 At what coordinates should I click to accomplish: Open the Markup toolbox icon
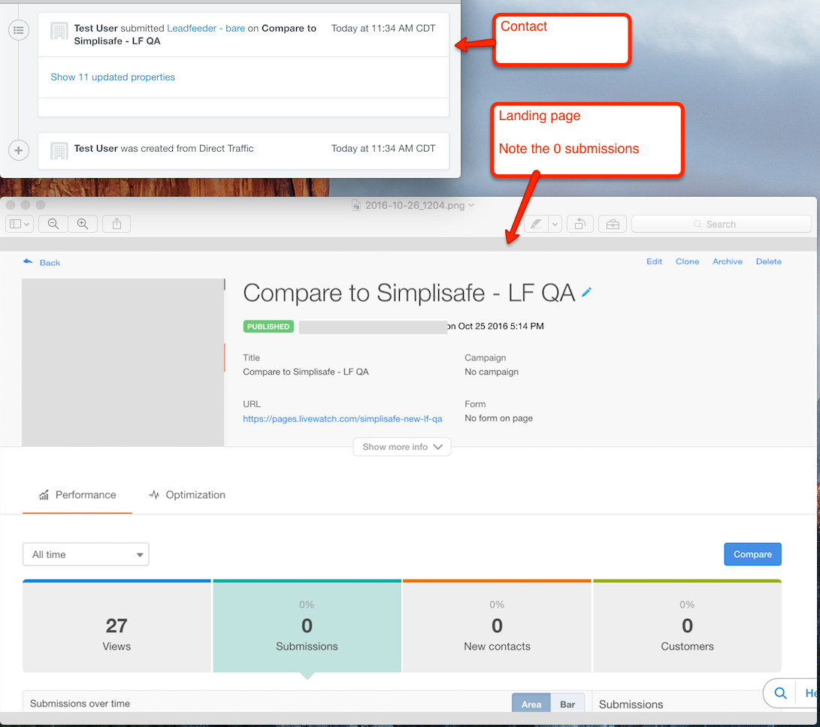[612, 223]
